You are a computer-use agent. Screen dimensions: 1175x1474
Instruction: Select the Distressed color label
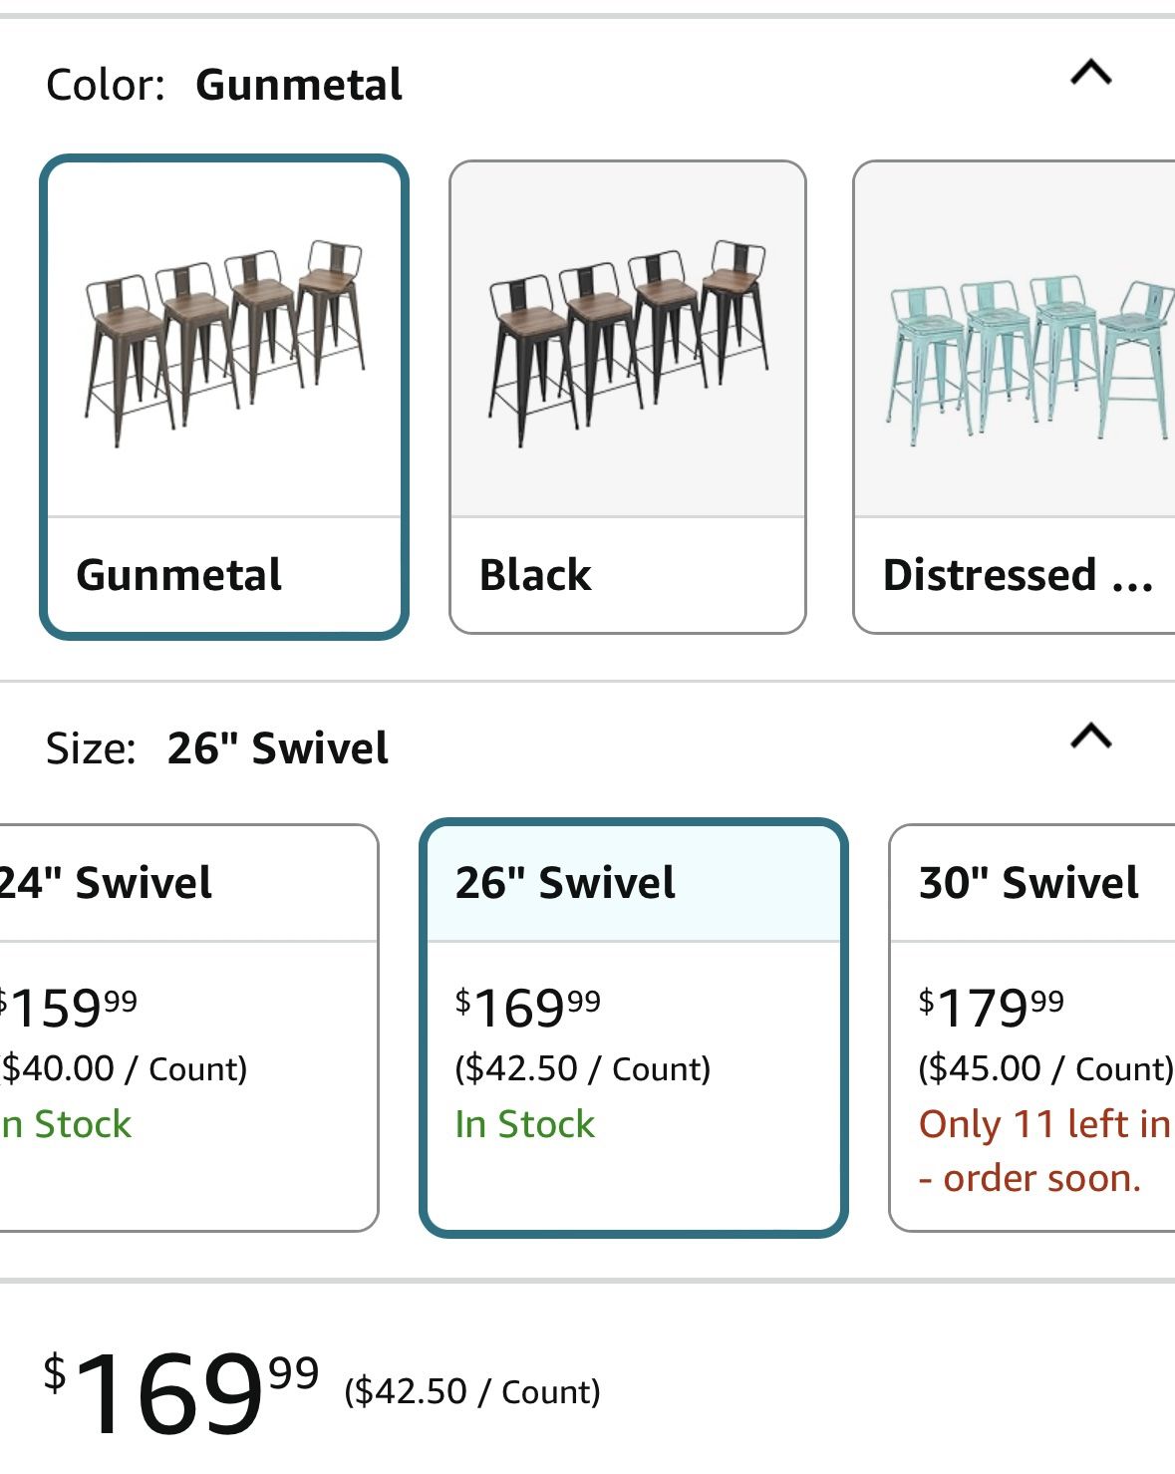click(x=1017, y=575)
